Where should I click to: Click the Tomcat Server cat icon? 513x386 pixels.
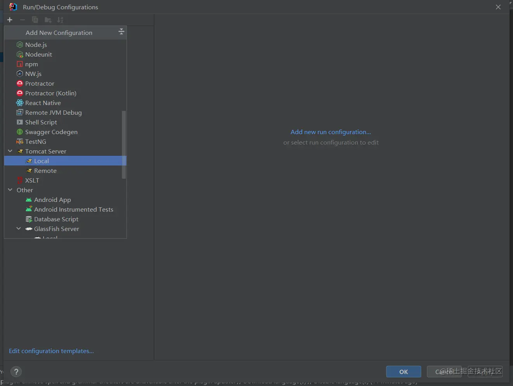20,151
